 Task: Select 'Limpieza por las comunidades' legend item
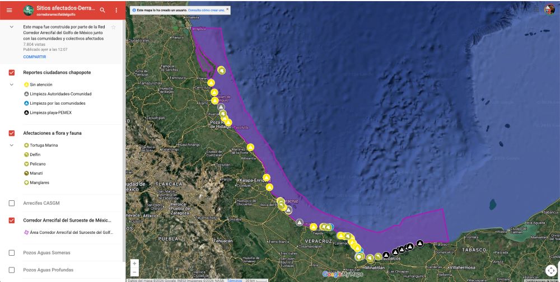54,103
